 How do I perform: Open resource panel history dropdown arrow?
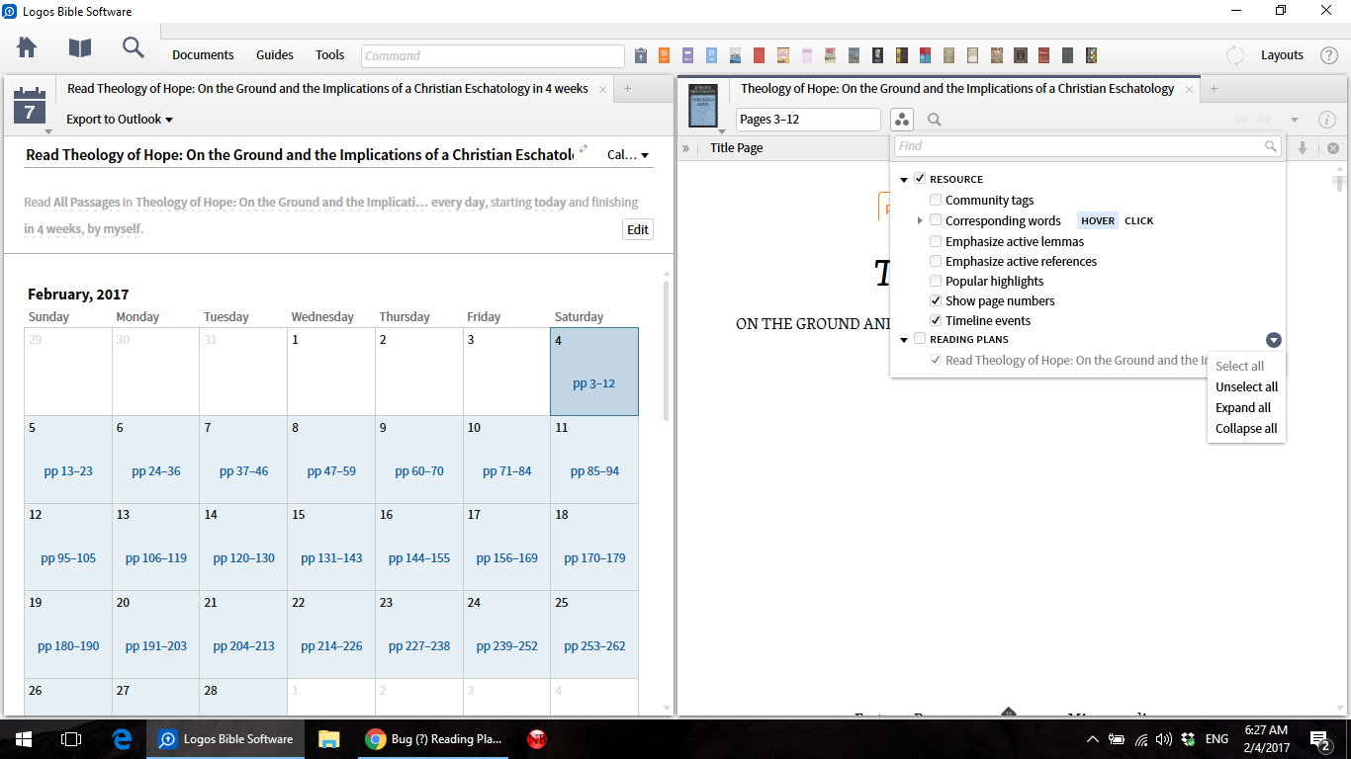(1295, 120)
